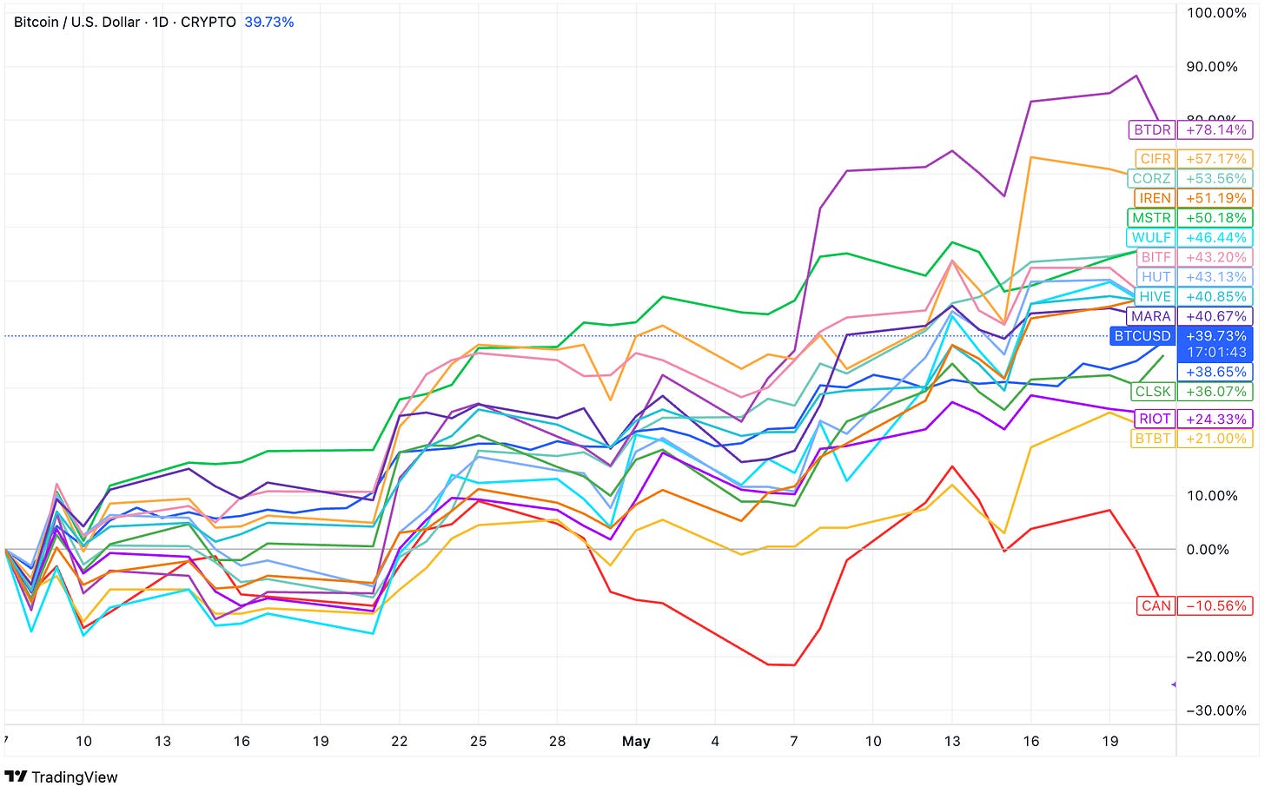The image size is (1265, 793).
Task: Click the 25 date on the time axis
Action: coord(478,741)
